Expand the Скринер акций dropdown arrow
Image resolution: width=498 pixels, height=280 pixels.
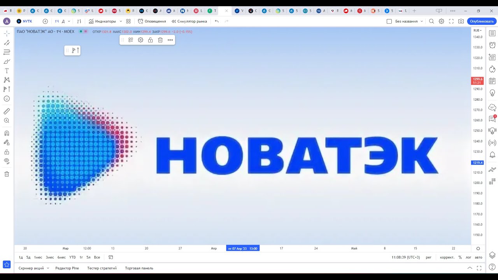[48, 268]
